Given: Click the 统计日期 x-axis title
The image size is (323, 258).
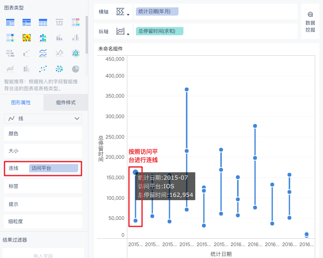Looking at the screenshot, I should click(x=221, y=254).
